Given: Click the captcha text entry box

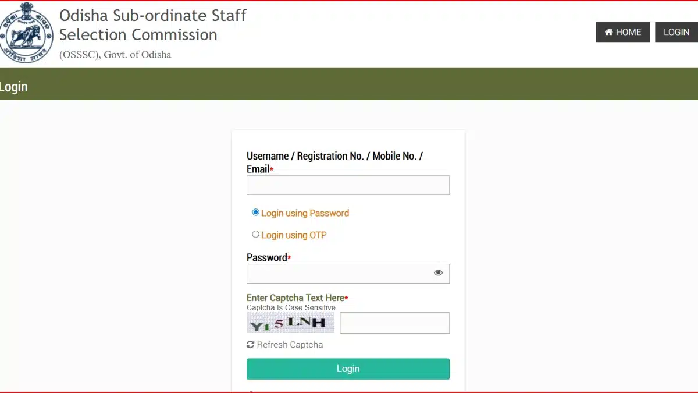Looking at the screenshot, I should point(394,323).
